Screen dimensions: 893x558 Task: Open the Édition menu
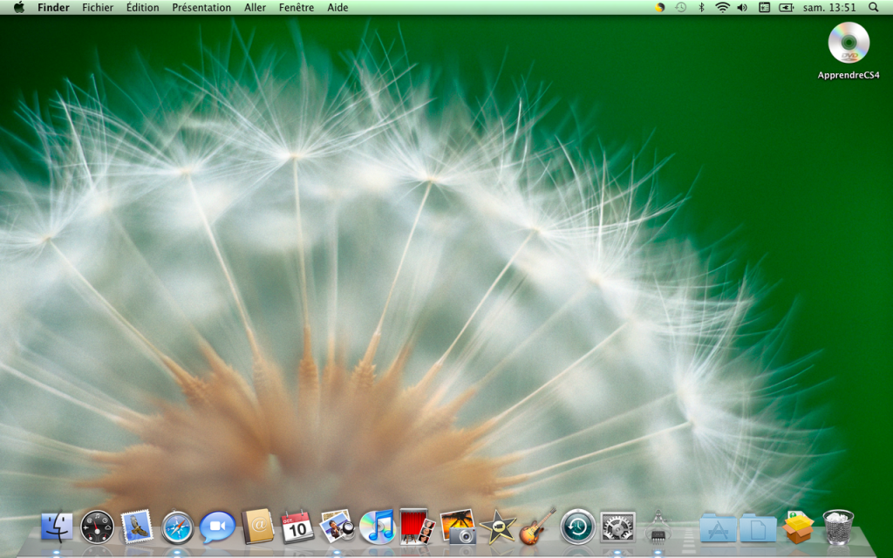coord(142,7)
